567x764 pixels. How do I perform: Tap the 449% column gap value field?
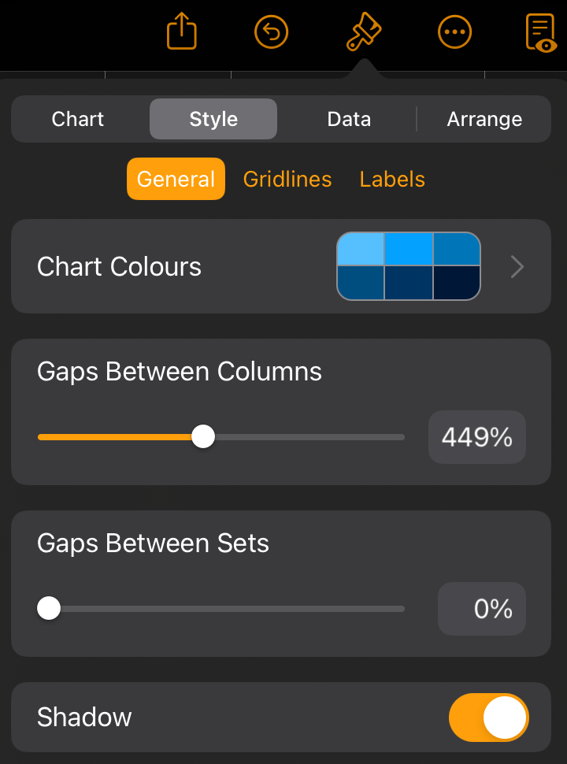(477, 436)
